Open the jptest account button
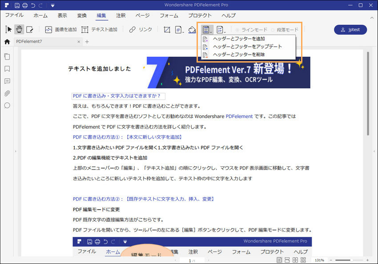Screen dimensions: 378x264 click(x=350, y=30)
